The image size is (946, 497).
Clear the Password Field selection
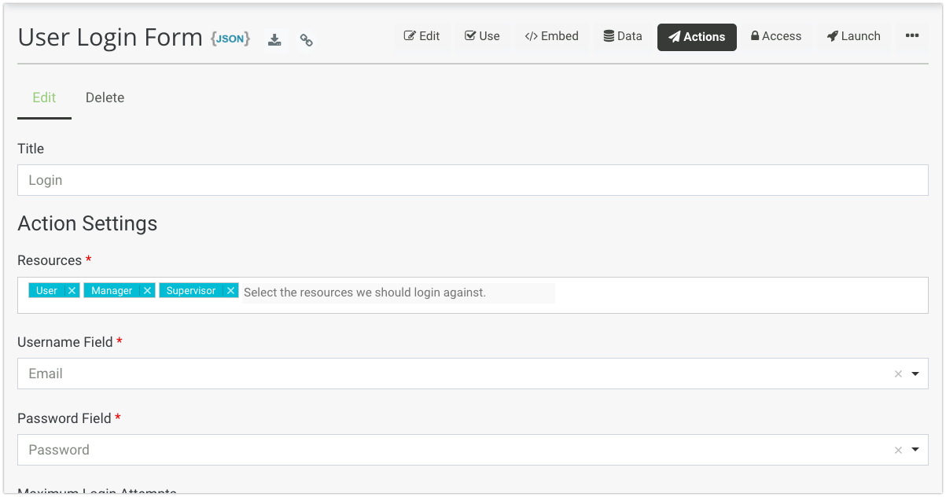click(898, 451)
